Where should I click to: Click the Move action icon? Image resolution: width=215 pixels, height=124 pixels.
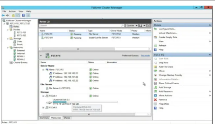pos(155,71)
